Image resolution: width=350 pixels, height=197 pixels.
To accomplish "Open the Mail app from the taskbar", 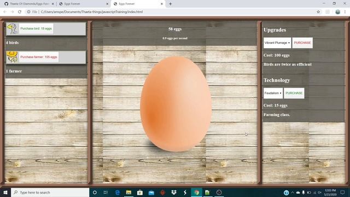I will point(151,192).
